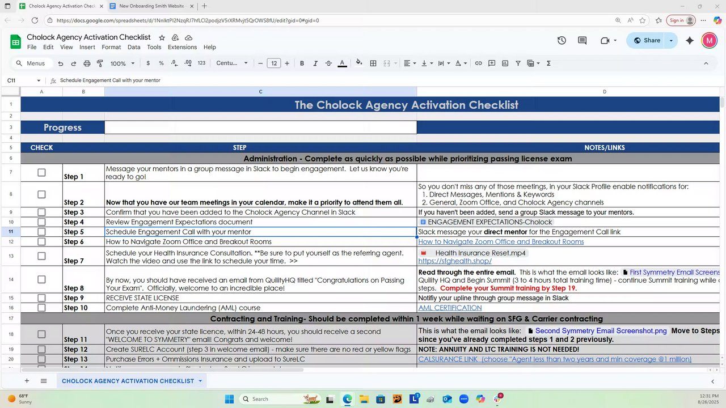Open the Insert menu
The height and width of the screenshot is (408, 726).
pyautogui.click(x=87, y=47)
